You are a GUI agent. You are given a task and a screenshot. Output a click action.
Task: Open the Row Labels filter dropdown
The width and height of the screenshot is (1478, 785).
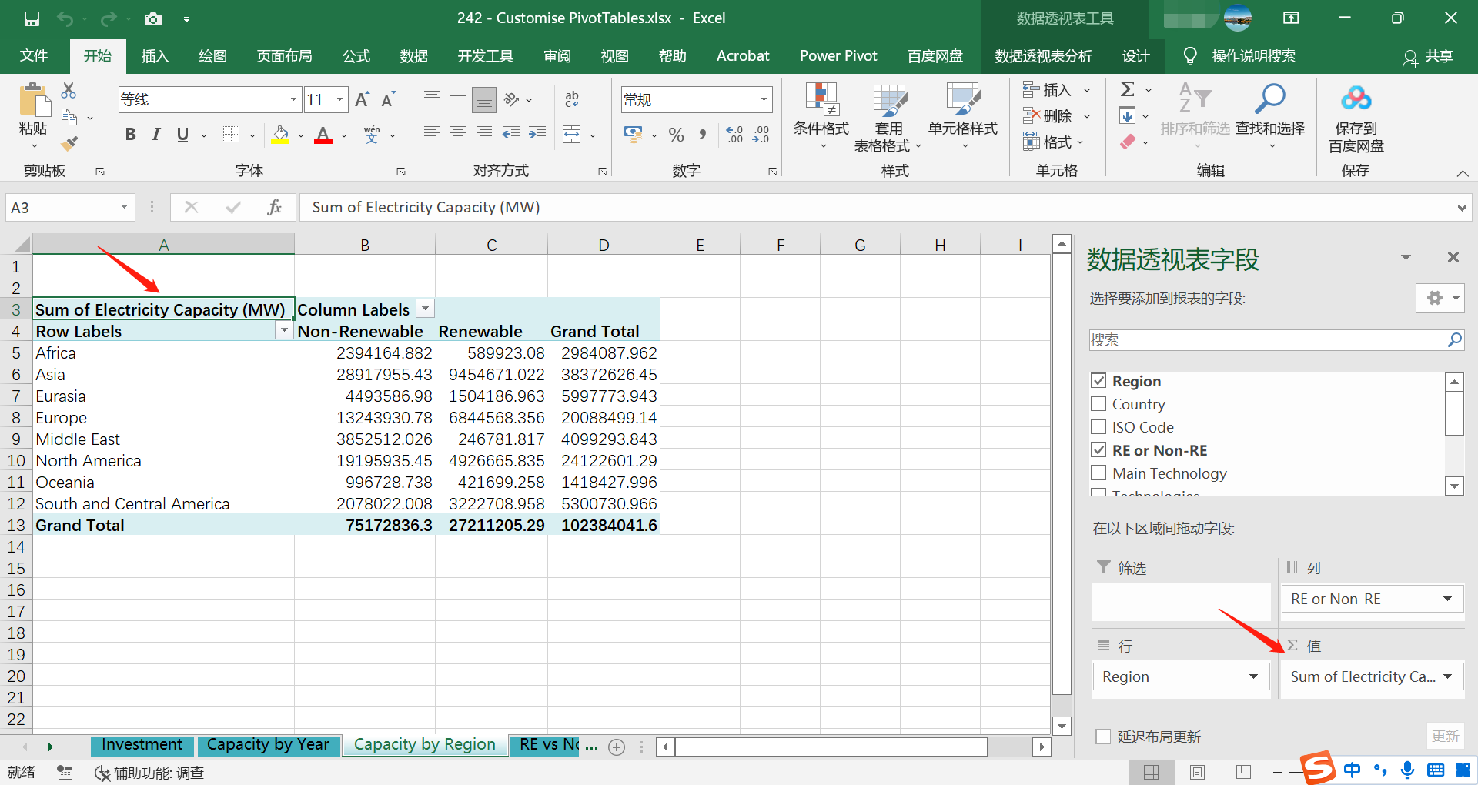tap(284, 330)
